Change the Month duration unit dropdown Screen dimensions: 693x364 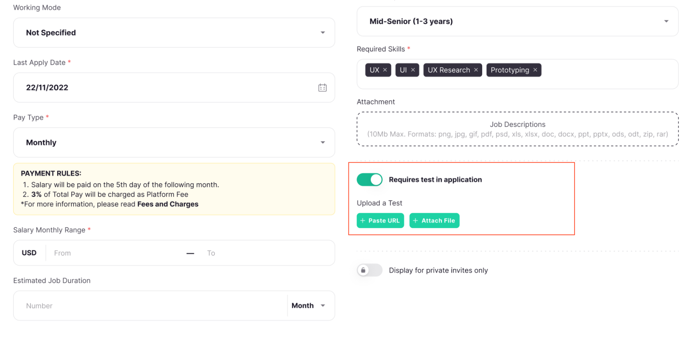(x=309, y=306)
